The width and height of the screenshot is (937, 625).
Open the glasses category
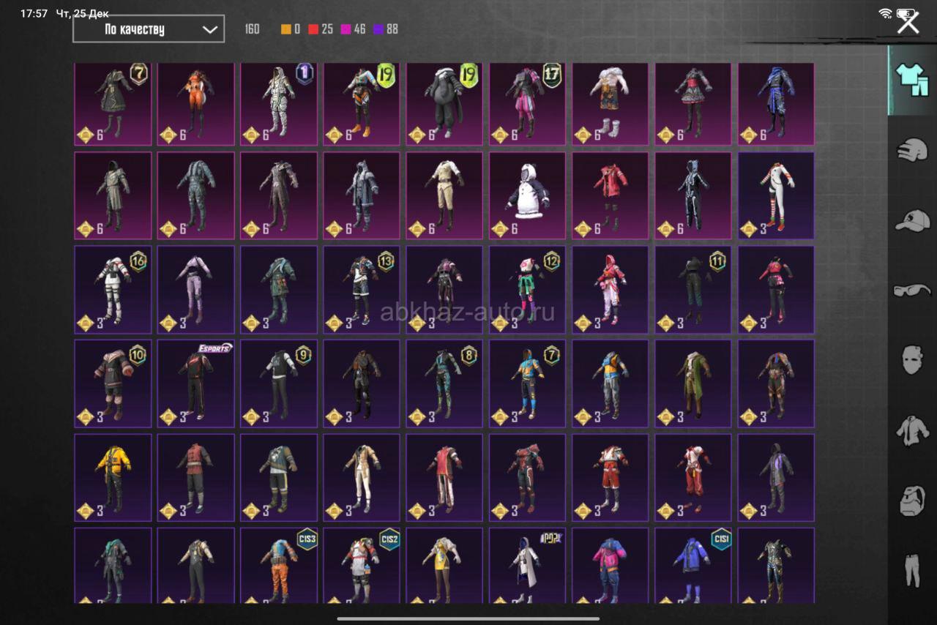(912, 290)
